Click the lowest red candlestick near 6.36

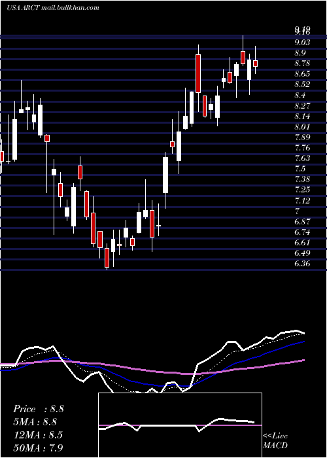click(x=107, y=258)
